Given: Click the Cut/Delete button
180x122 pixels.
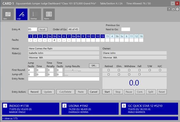Looking at the screenshot, I should 65,92.
